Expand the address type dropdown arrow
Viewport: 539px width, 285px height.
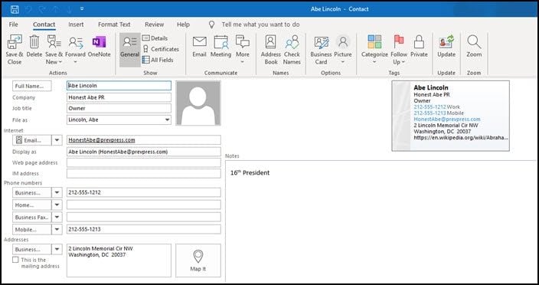tap(57, 249)
